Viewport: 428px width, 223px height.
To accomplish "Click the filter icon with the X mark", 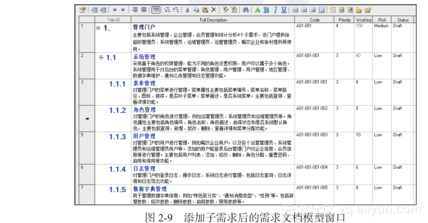I will click(x=234, y=10).
